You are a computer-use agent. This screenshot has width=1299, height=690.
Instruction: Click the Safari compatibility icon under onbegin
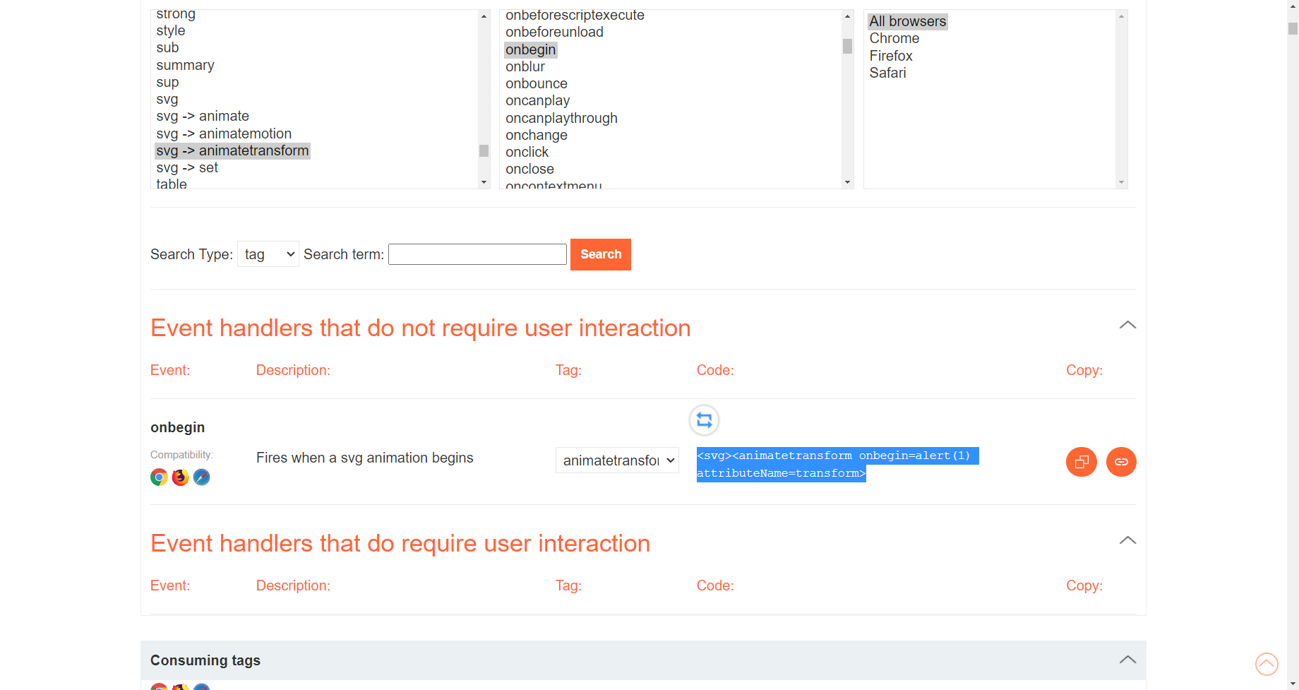pos(201,477)
